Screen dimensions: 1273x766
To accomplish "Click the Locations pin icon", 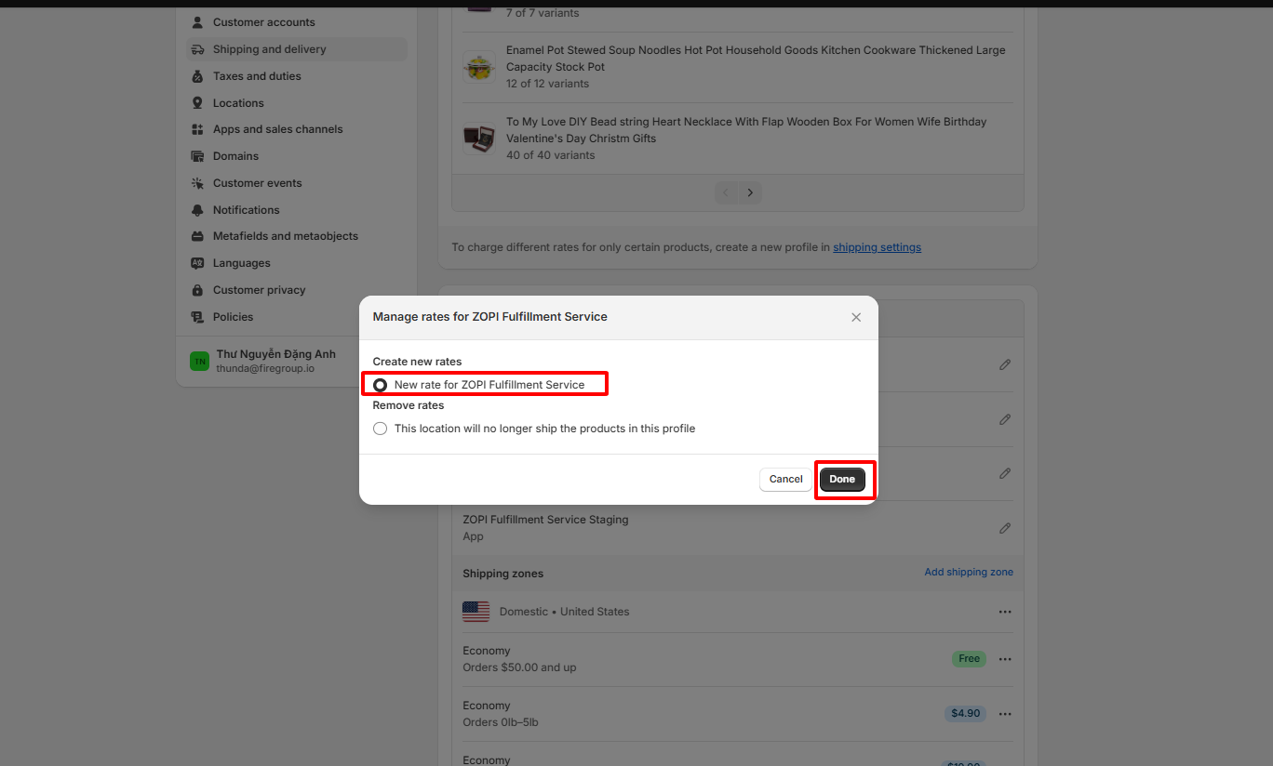I will [x=197, y=103].
